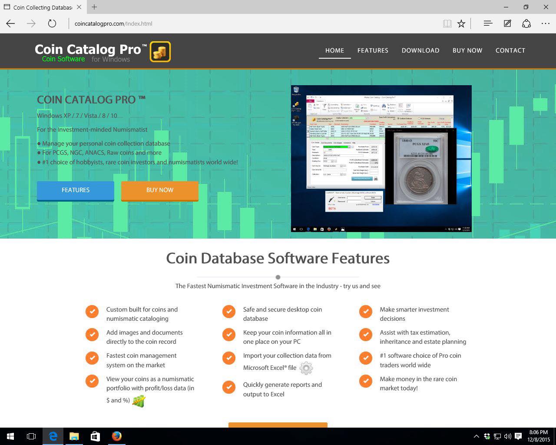Open the CONTACT navigation item
This screenshot has height=445, width=556.
(x=510, y=50)
